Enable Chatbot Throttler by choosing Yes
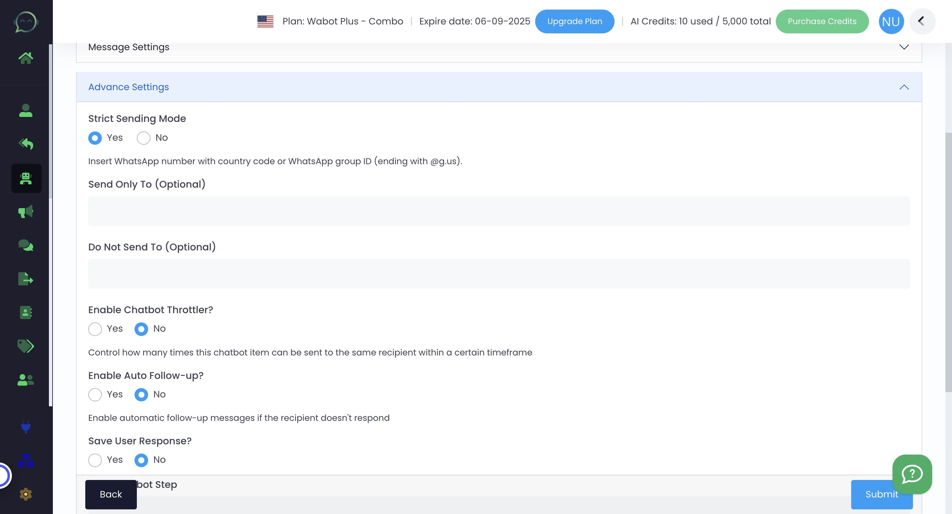952x514 pixels. pyautogui.click(x=95, y=329)
